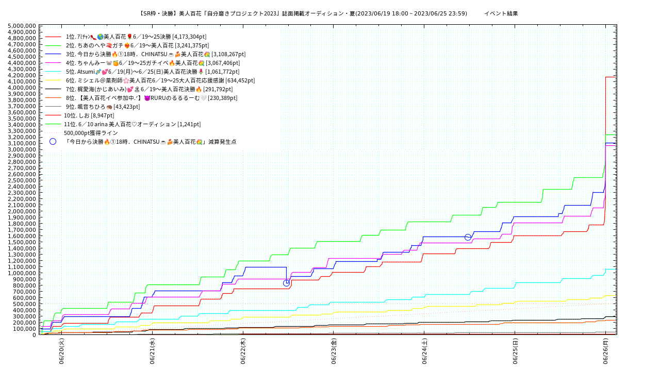Click the dotted 500,000pt獲得ライン legend swatch

53,133
